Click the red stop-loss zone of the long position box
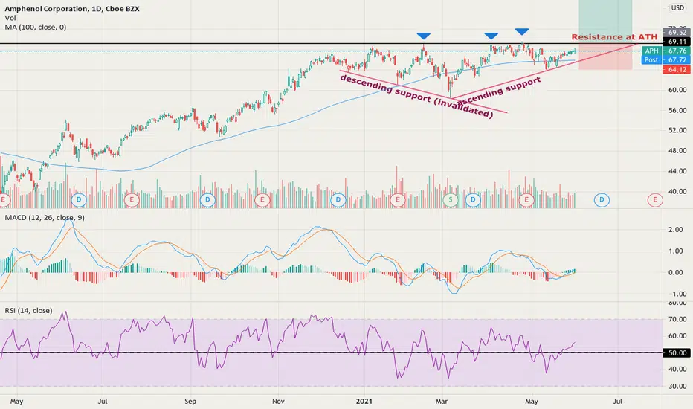693x409 pixels. coord(605,57)
